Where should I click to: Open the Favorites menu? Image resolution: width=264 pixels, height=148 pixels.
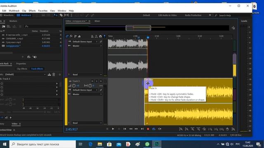[x=43, y=11]
